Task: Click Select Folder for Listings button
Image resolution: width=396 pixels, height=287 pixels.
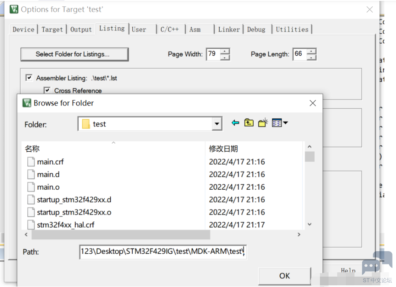Action: (74, 54)
